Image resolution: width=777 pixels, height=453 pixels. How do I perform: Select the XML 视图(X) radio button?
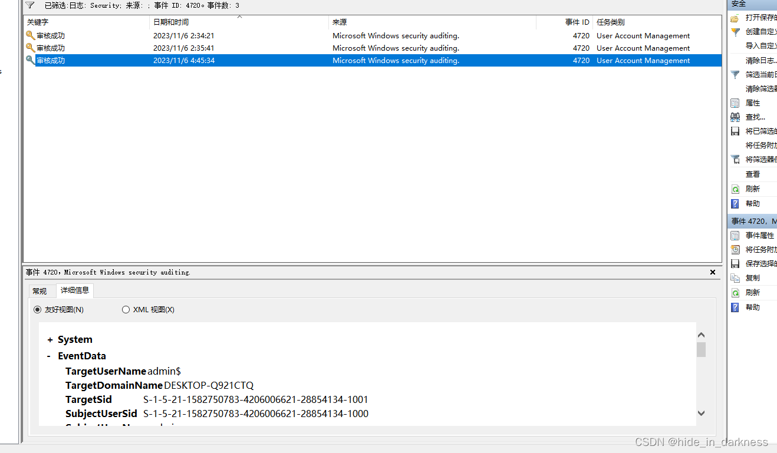pyautogui.click(x=126, y=310)
